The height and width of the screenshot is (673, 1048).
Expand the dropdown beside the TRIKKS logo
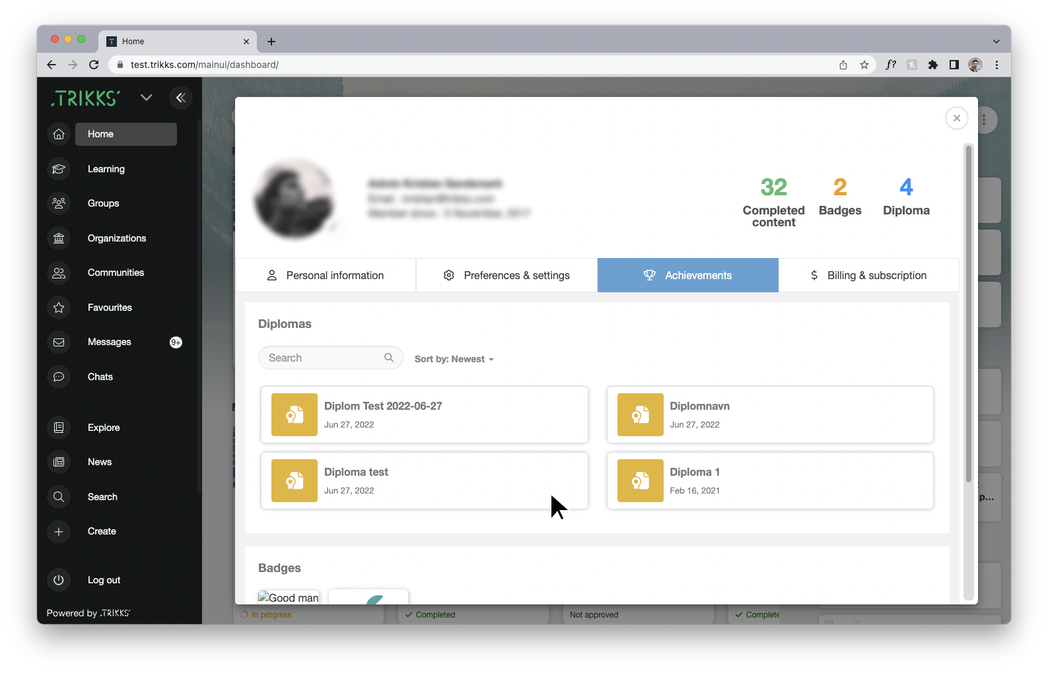tap(147, 98)
